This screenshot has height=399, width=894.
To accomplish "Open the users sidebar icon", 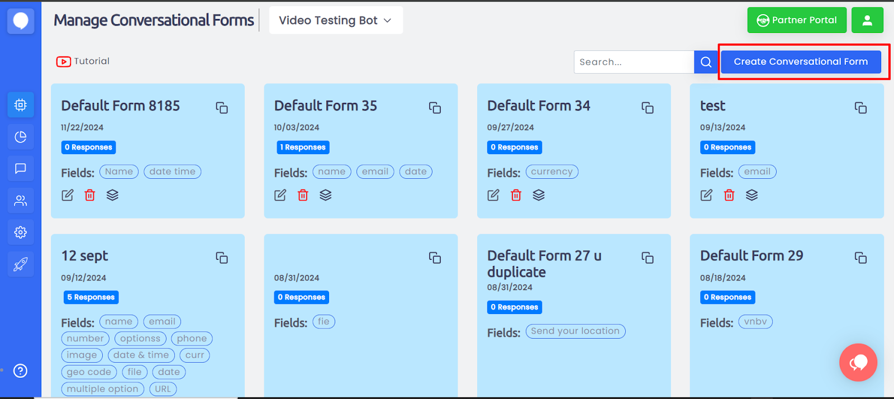I will [x=21, y=201].
